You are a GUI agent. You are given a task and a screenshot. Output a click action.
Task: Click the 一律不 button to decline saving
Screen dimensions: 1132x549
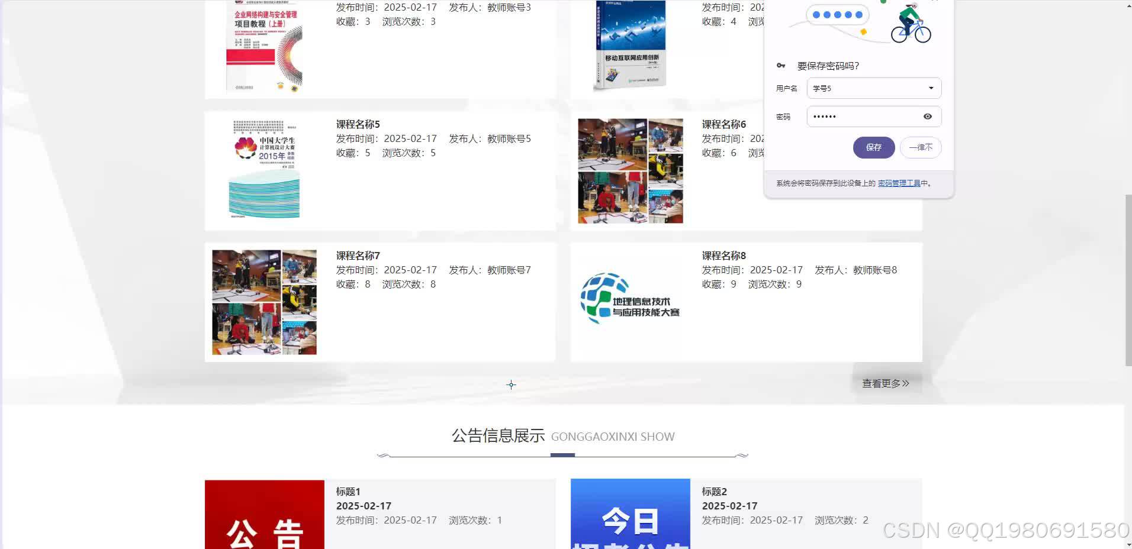point(921,147)
